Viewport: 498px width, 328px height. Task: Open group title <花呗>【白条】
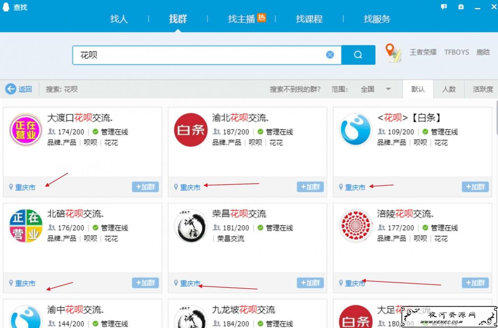pos(409,118)
